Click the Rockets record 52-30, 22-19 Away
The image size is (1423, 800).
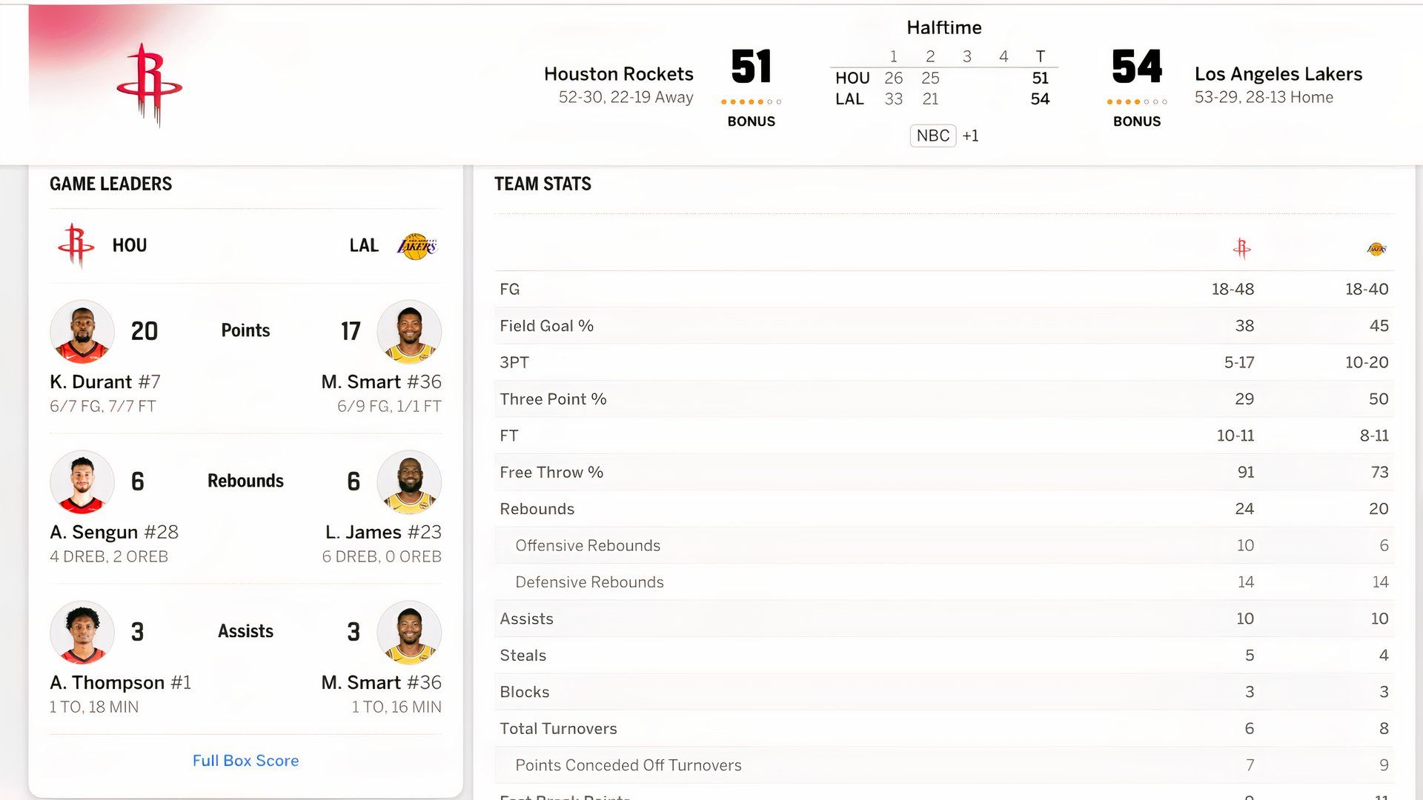pos(626,98)
